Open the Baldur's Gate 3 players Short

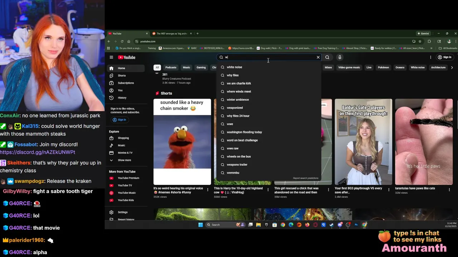(x=363, y=142)
